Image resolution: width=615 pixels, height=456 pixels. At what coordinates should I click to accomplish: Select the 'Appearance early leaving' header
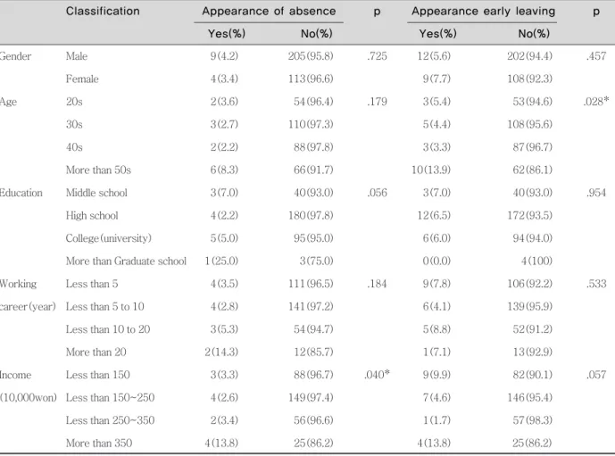click(483, 11)
